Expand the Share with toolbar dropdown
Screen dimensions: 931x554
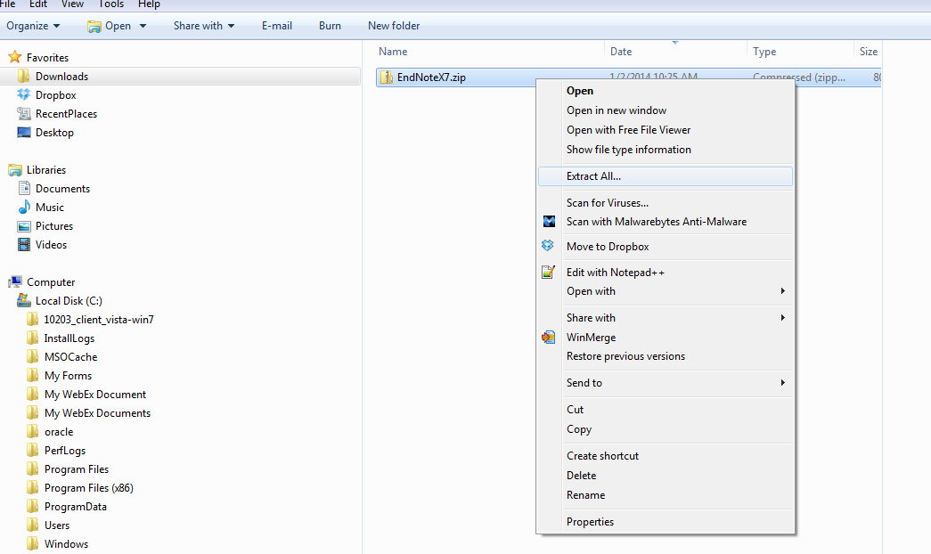(204, 26)
